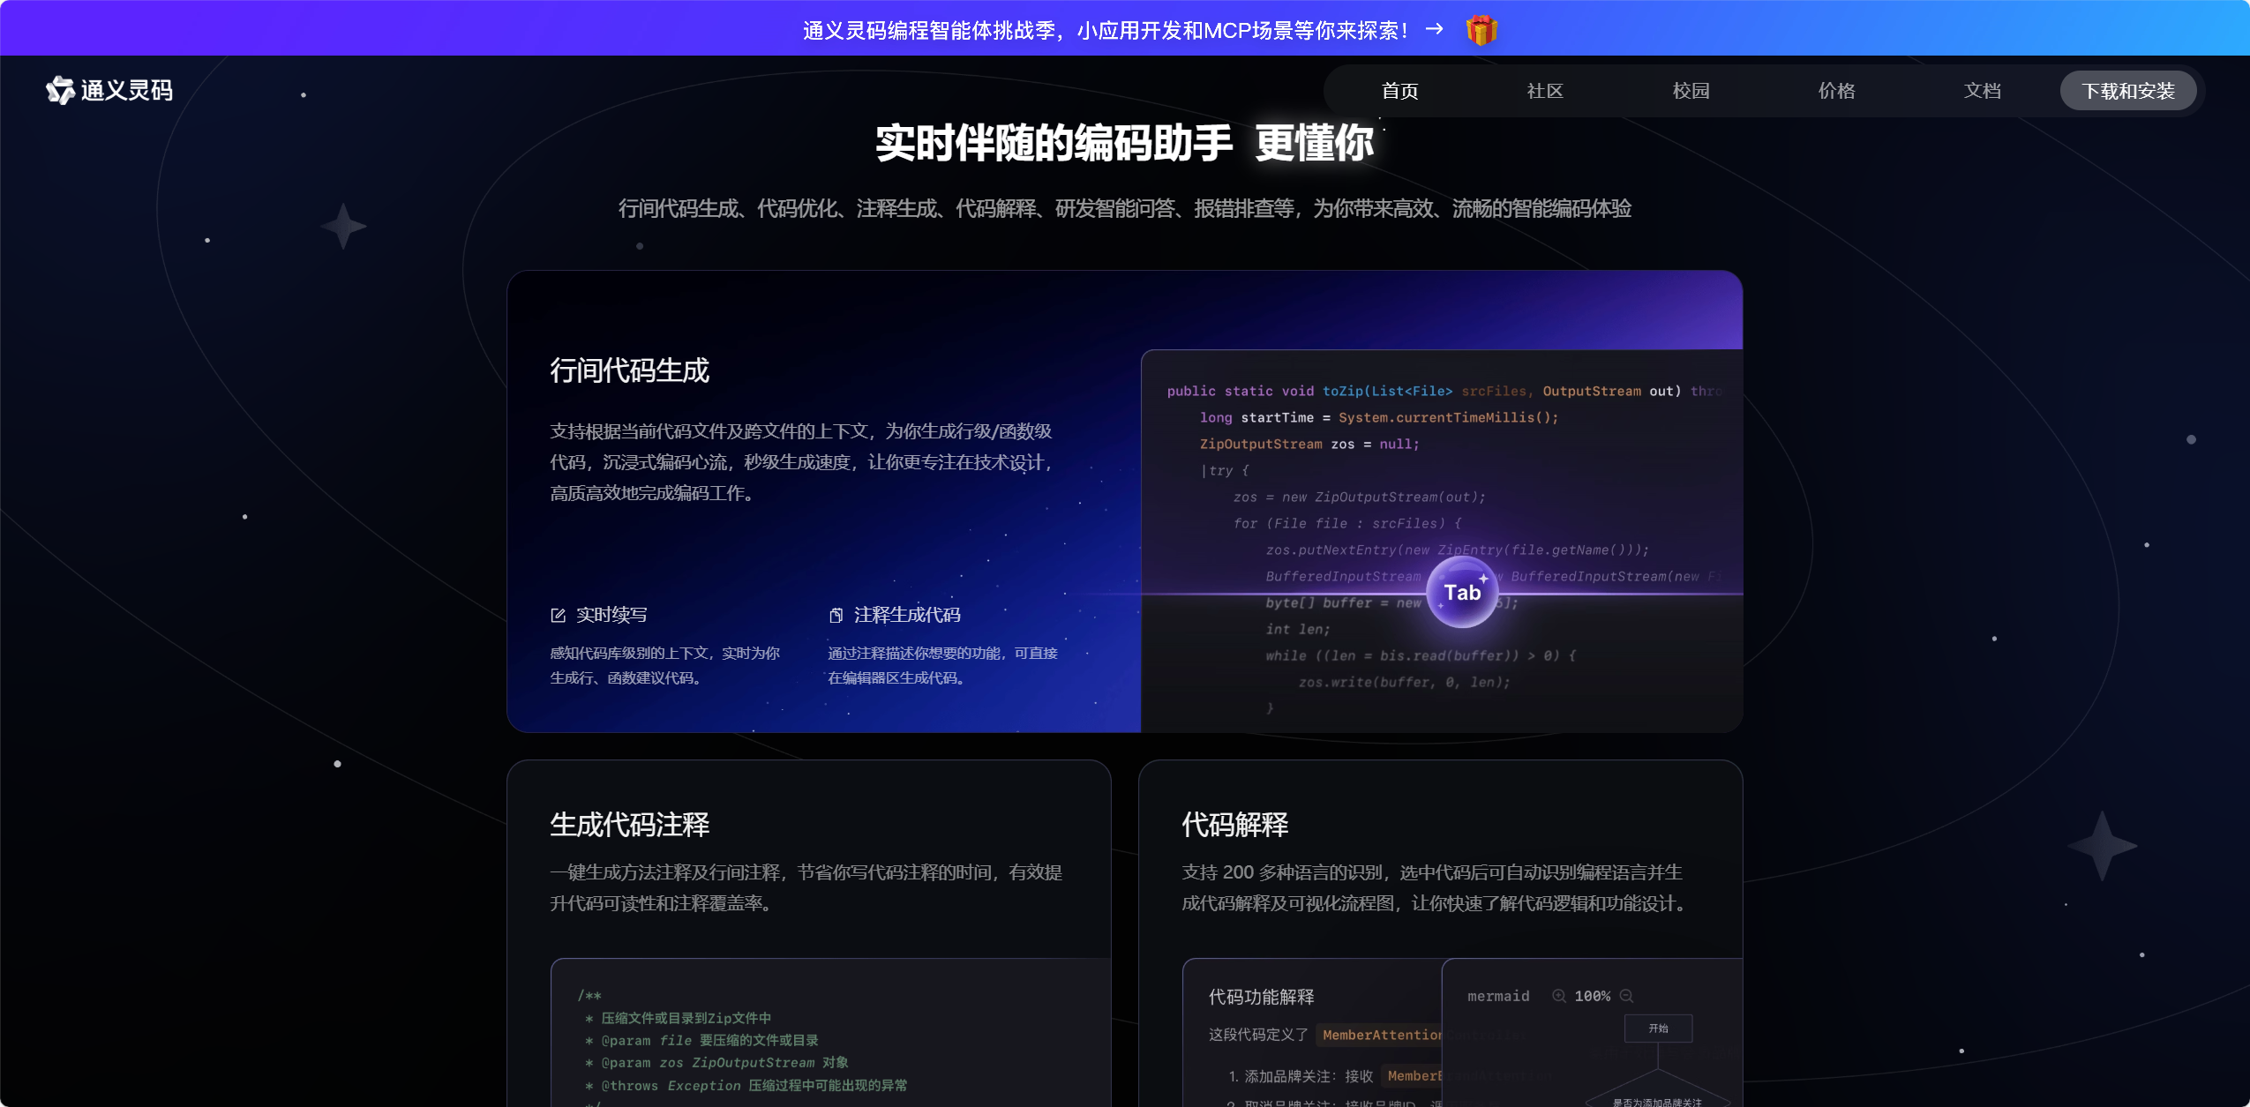Click the glowing Tab key bubble
Image resolution: width=2250 pixels, height=1107 pixels.
1462,592
